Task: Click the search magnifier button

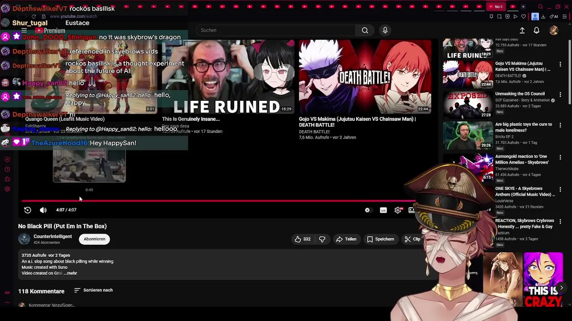Action: (365, 30)
